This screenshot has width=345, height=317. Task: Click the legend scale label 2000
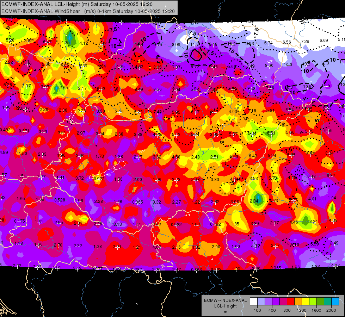coord(331,310)
